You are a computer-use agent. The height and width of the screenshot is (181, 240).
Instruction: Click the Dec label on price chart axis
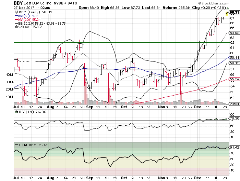tap(197, 107)
